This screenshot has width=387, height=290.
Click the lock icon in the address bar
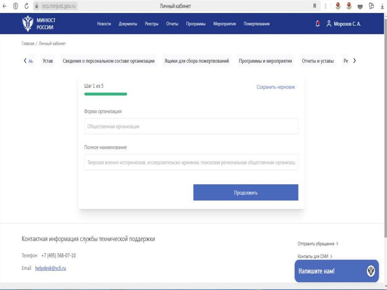pyautogui.click(x=37, y=6)
